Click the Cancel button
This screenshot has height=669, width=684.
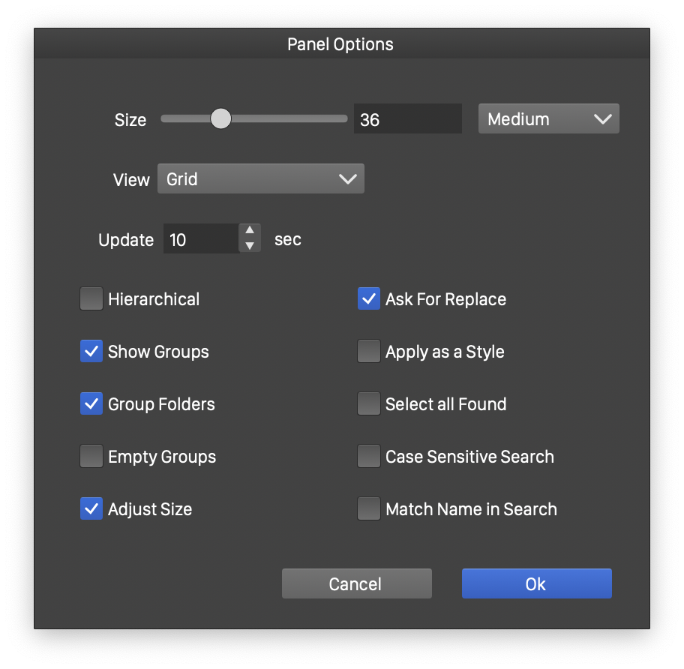(x=356, y=584)
